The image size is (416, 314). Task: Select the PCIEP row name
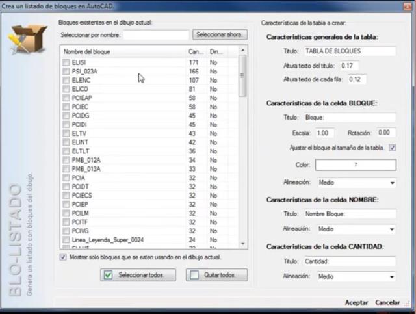80,204
